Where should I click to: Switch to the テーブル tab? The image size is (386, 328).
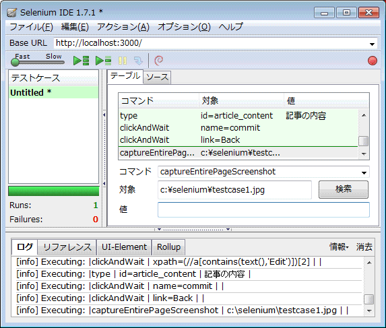coord(125,76)
